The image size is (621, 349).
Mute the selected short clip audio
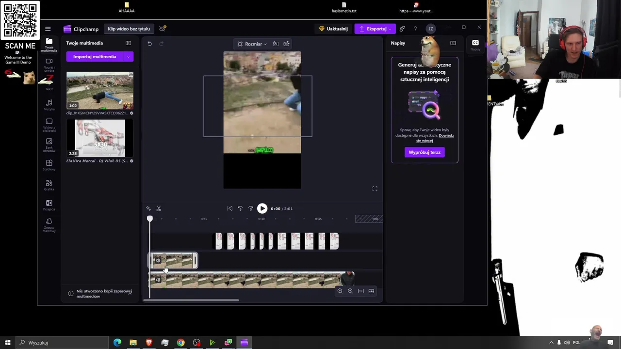pyautogui.click(x=158, y=261)
